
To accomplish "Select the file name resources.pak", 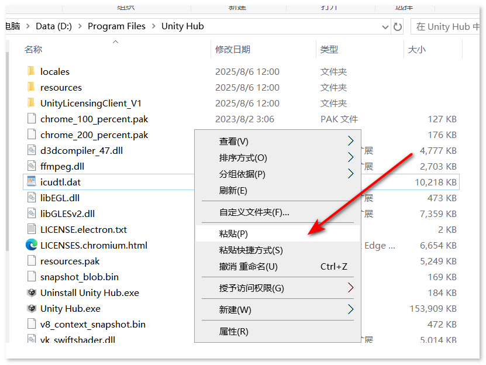I will (x=70, y=261).
